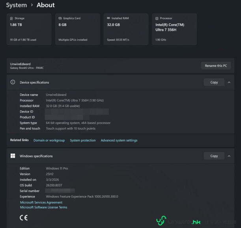Viewport: 241px width, 228px height.
Task: Open the Installed RAM 32.0 GB card
Action: tap(126, 29)
